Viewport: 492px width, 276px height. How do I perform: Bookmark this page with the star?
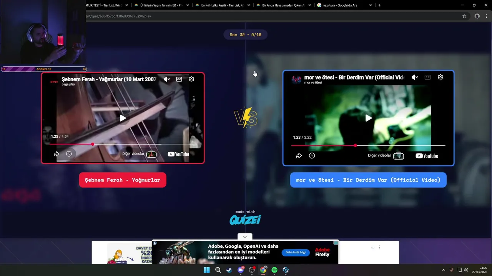point(464,16)
